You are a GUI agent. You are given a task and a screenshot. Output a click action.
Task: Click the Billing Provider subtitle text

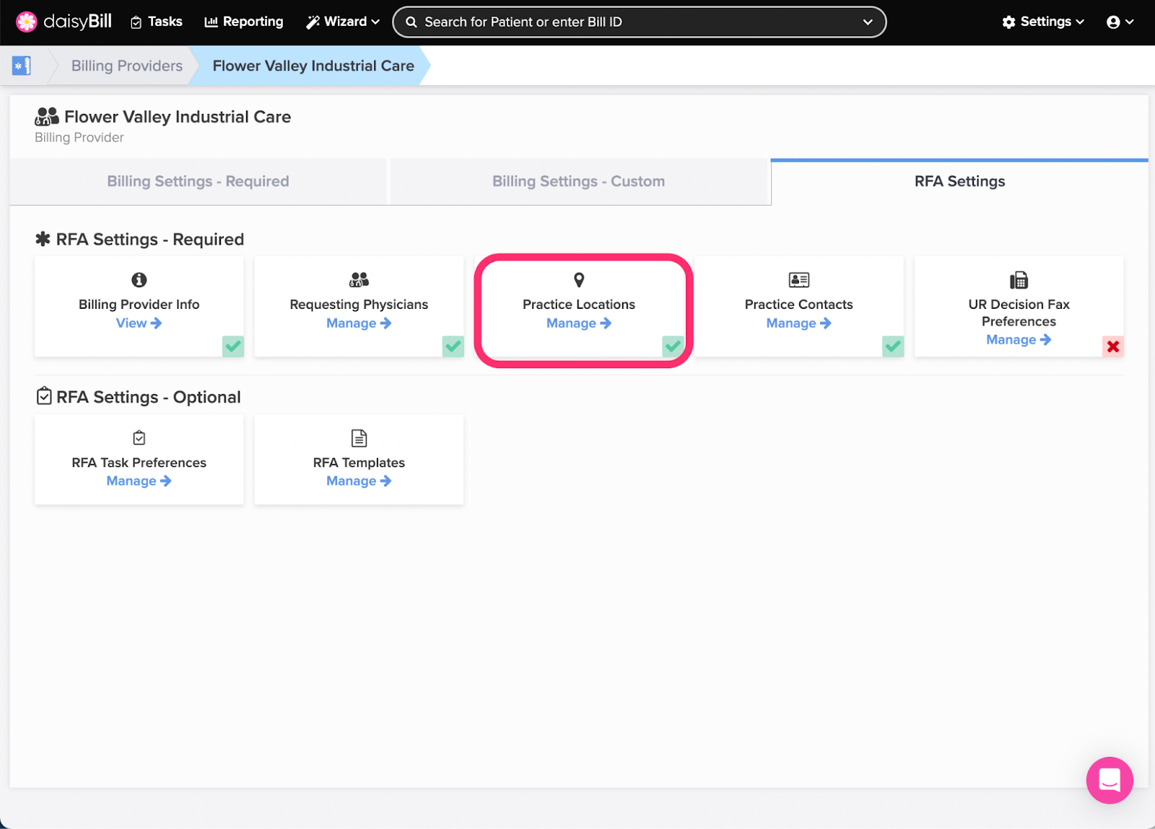[x=79, y=138]
